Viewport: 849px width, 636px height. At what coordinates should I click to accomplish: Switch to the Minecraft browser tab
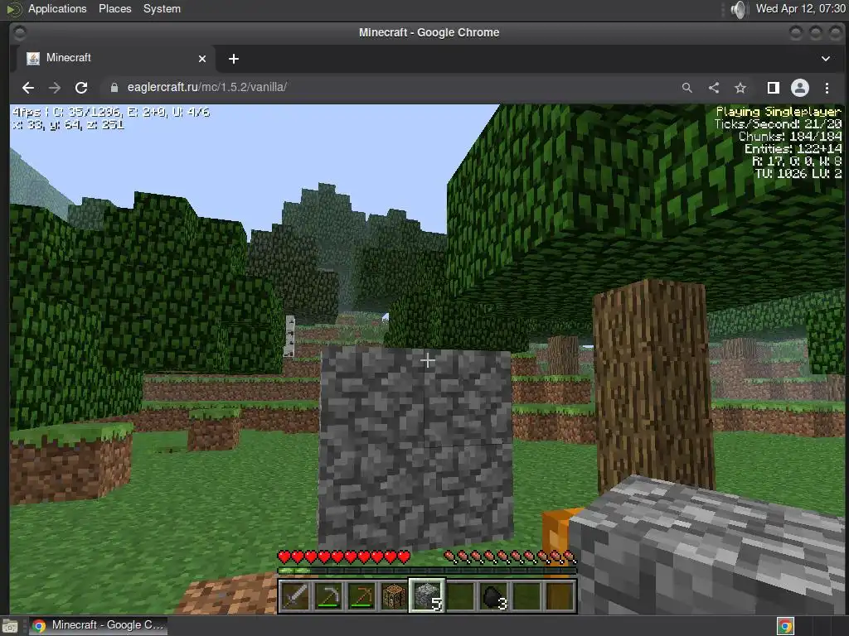point(116,59)
